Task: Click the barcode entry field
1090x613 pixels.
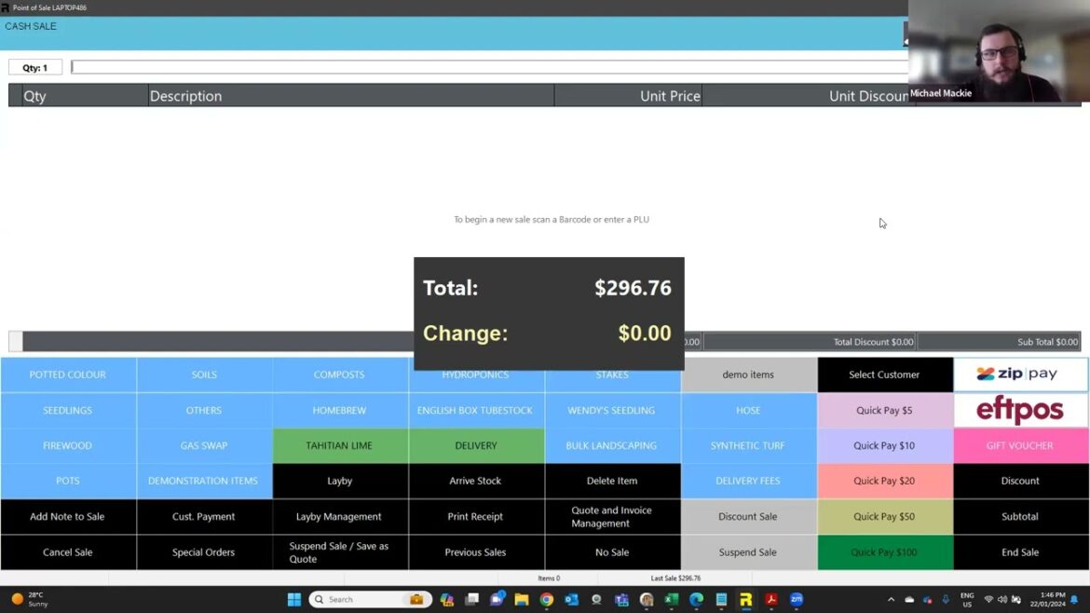Action: tap(484, 67)
